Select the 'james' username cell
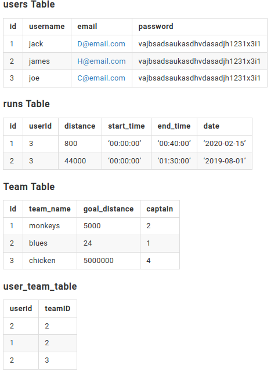This screenshot has height=376, width=278. (47, 61)
